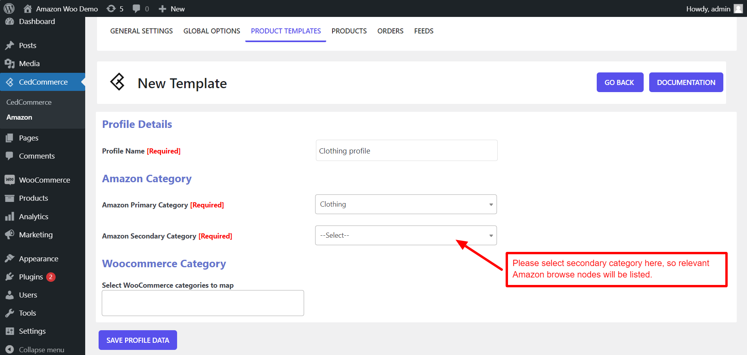
Task: Open the Orders tab
Action: coord(390,31)
